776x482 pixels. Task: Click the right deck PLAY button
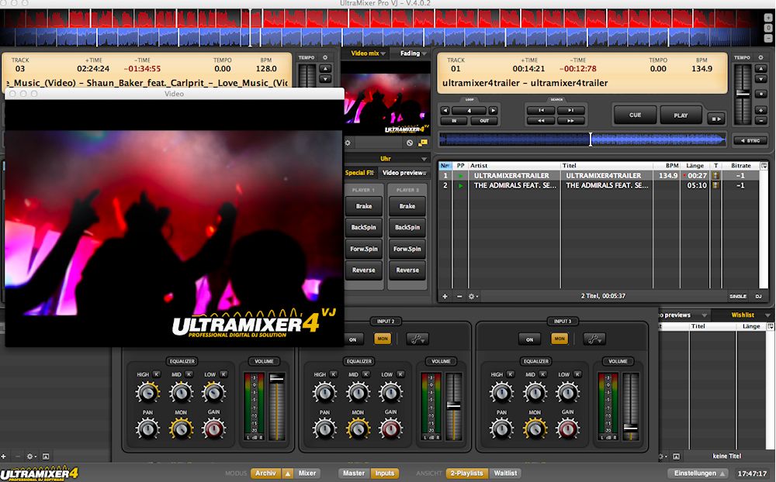(x=681, y=115)
